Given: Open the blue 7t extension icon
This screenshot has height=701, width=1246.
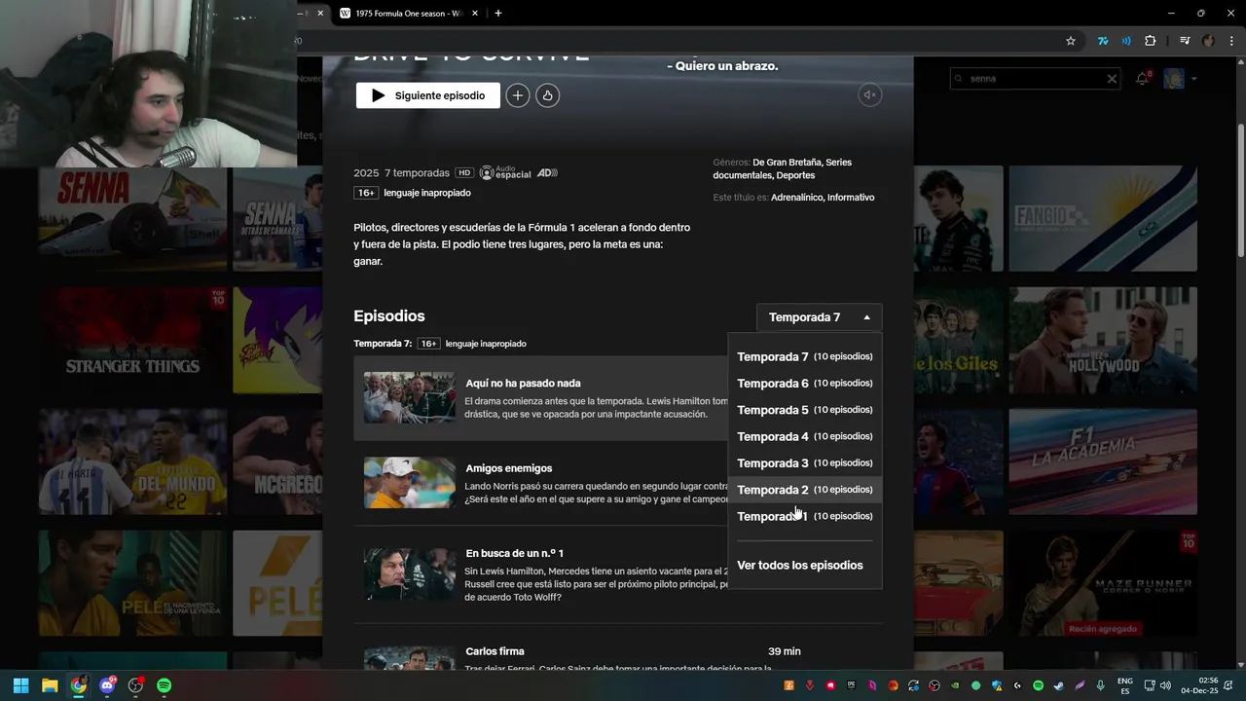Looking at the screenshot, I should coord(1103,41).
